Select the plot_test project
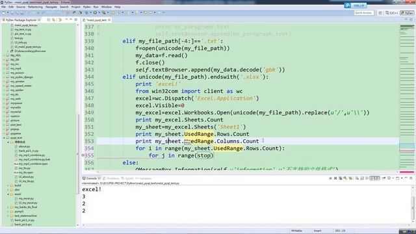The image size is (416, 234). click(x=16, y=125)
